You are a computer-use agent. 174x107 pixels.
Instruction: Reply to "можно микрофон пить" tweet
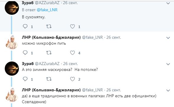tap(25, 53)
